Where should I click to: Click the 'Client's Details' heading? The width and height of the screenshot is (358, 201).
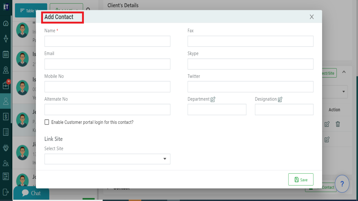pos(123,5)
